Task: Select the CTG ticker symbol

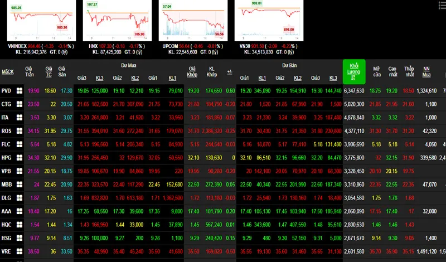Action: click(x=6, y=104)
